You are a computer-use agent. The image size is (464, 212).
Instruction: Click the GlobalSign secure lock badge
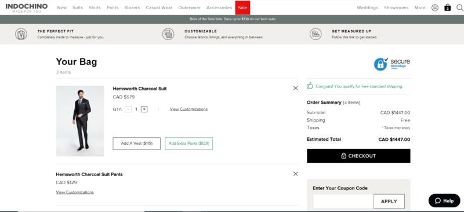(x=392, y=64)
